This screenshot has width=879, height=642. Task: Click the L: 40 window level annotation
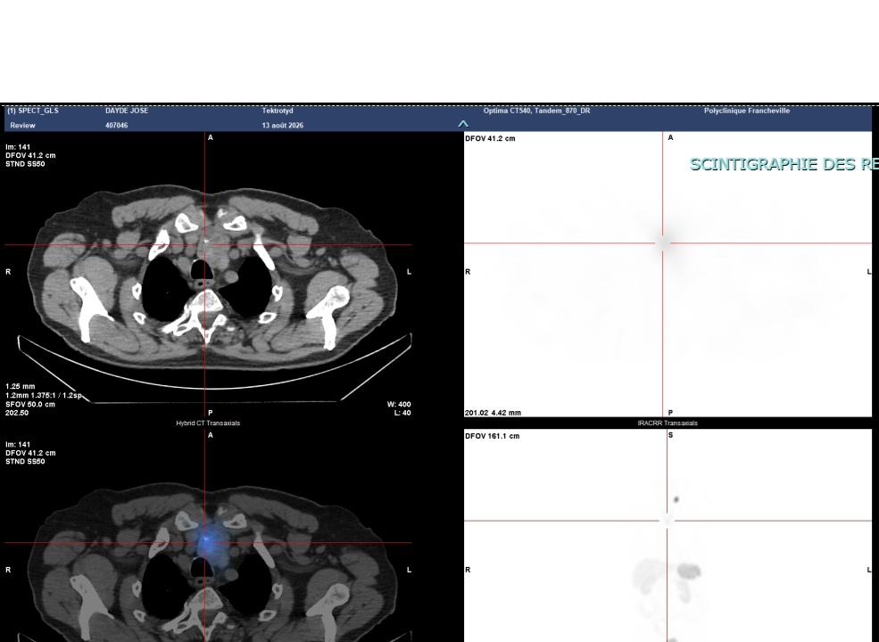click(402, 413)
